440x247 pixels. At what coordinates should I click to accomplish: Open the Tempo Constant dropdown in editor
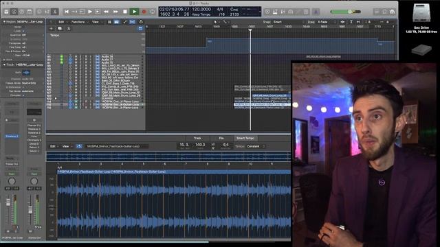255,146
